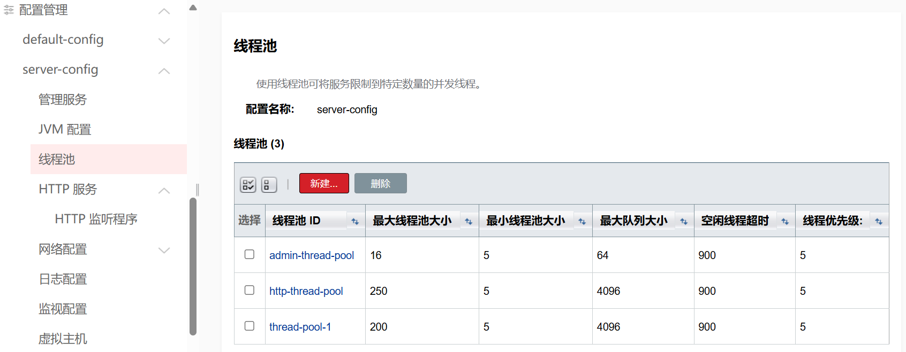Click the deselect-all rows icon

click(x=269, y=185)
